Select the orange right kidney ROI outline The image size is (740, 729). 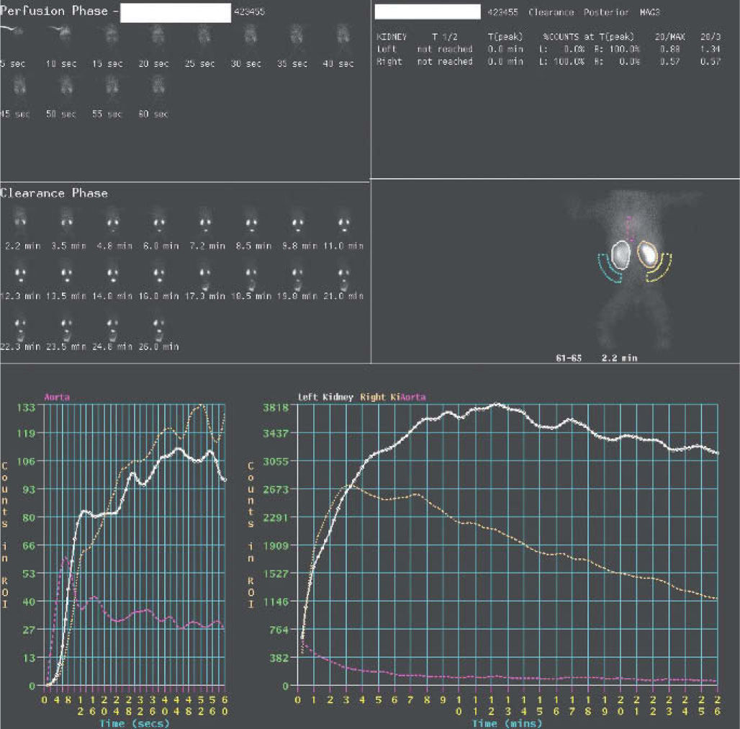click(x=649, y=254)
